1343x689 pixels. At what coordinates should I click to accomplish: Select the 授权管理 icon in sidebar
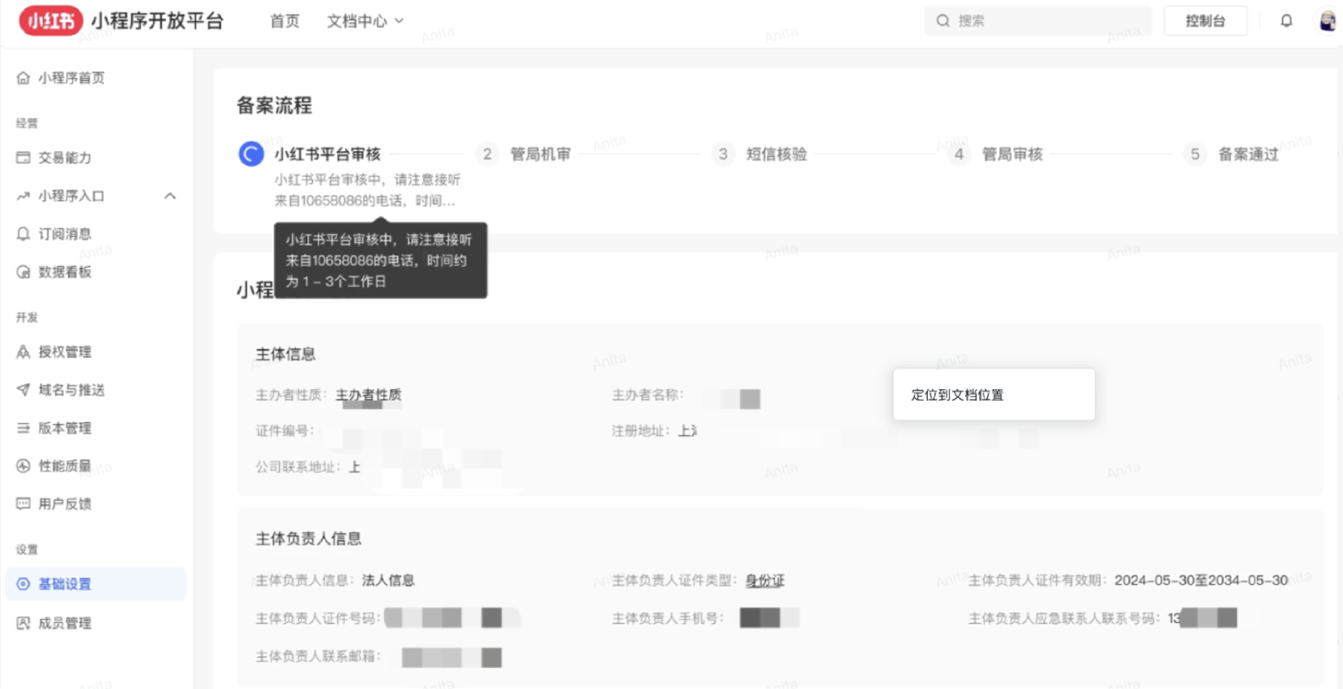[x=23, y=352]
